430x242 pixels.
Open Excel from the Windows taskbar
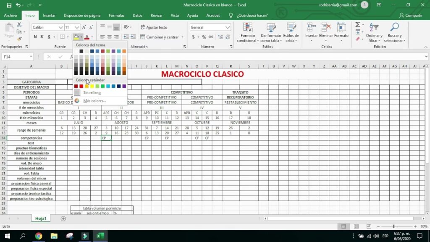click(100, 236)
